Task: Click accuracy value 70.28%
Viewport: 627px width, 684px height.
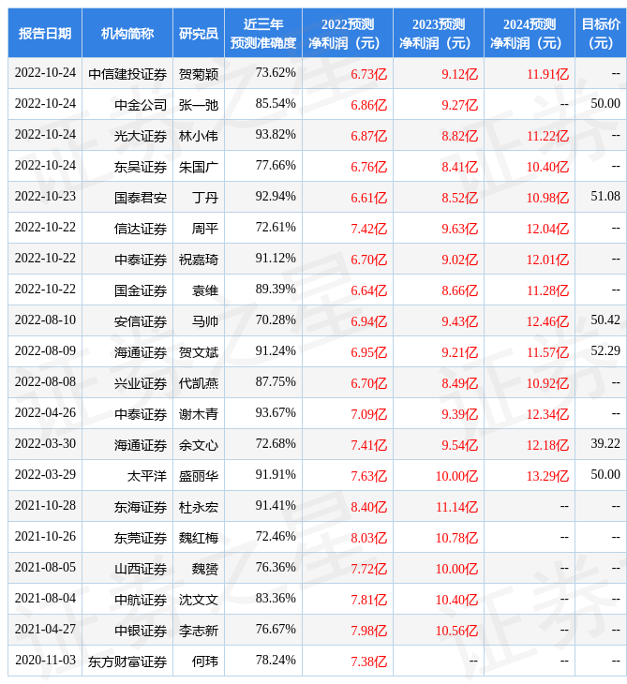Action: (x=276, y=320)
